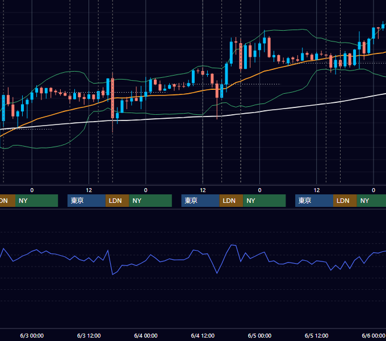Click the 6/5 12:00 date label

coord(316,335)
